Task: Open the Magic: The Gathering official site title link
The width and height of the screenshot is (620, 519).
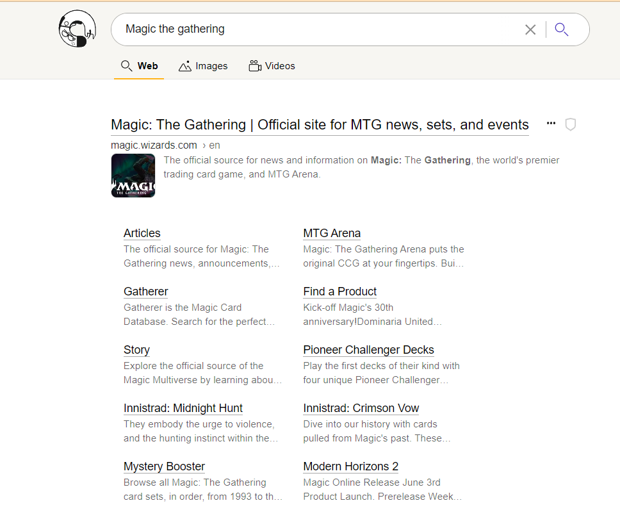Action: 320,125
